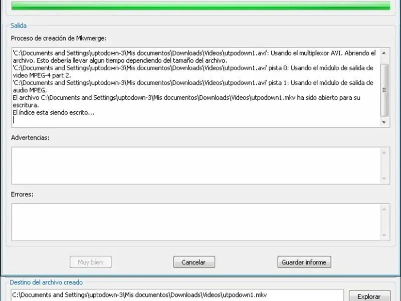
Task: Click the 'Advertencias:' label
Action: (x=30, y=137)
